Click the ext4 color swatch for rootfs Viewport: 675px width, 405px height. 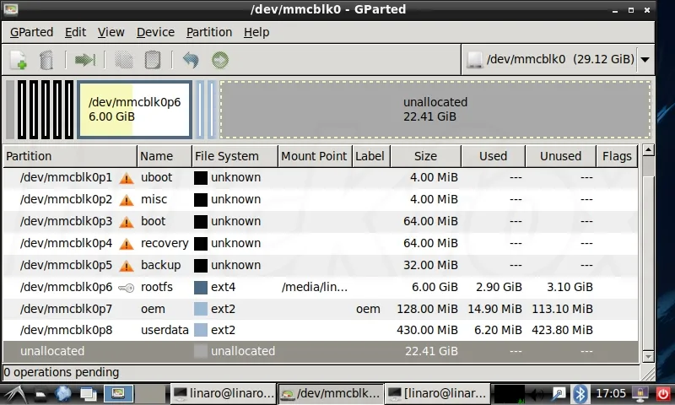[x=201, y=288]
